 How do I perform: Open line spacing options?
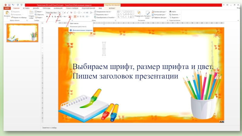click(x=91, y=13)
